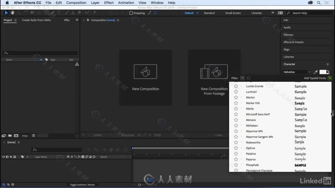Screen dimensions: 335x188
Task: Click Toggle Switches / Modes button
Action: tap(82, 185)
